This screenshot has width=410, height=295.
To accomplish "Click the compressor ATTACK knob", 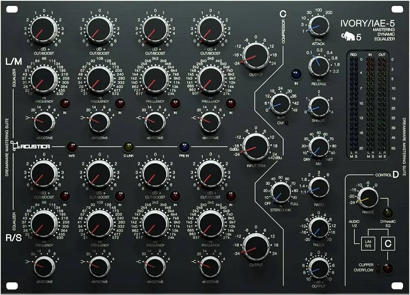I will pos(319,26).
